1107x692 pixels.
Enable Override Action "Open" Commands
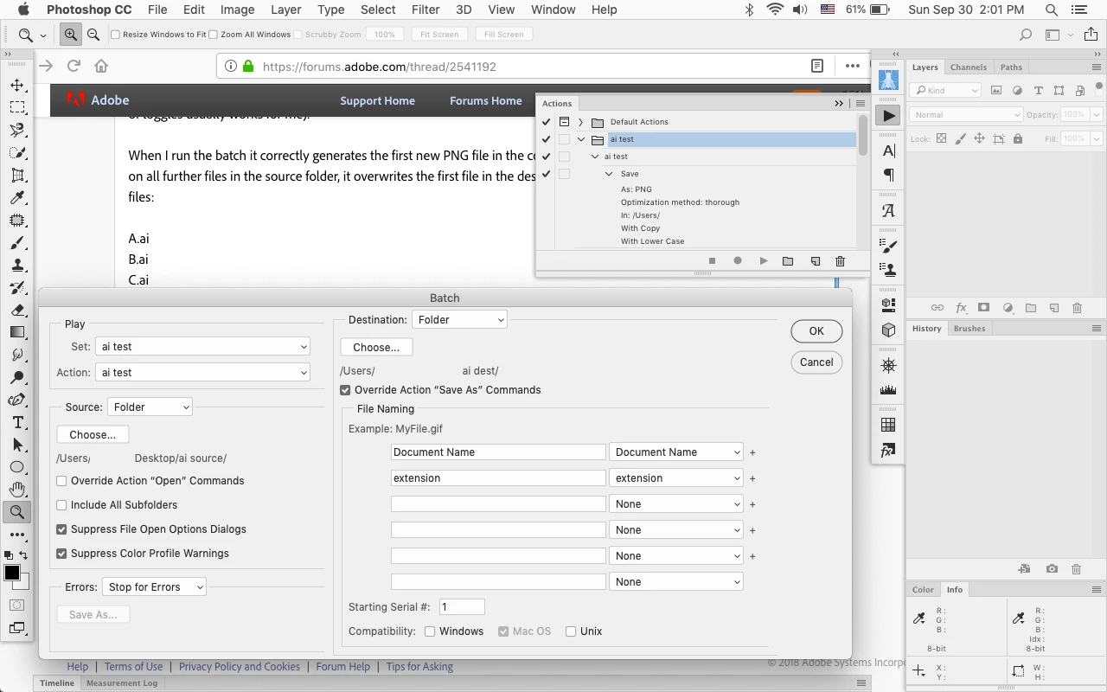61,481
